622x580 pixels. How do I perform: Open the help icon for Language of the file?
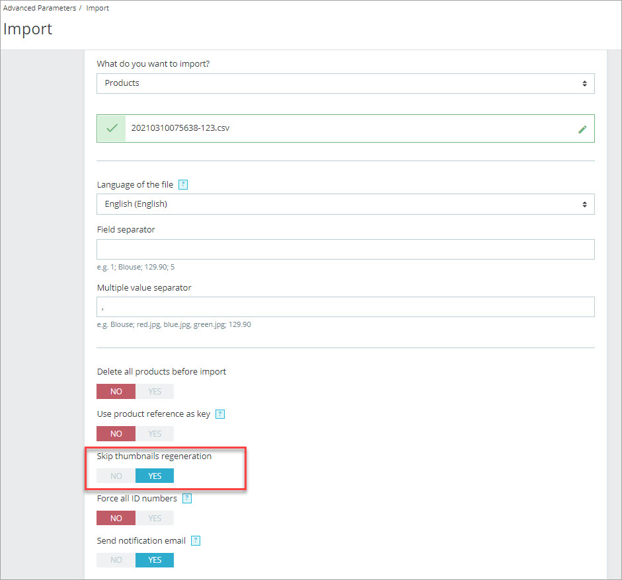click(183, 185)
